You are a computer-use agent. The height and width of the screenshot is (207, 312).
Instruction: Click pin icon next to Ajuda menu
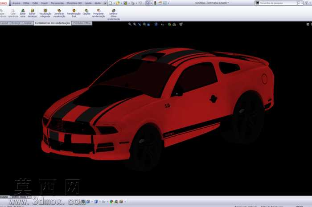coord(105,3)
